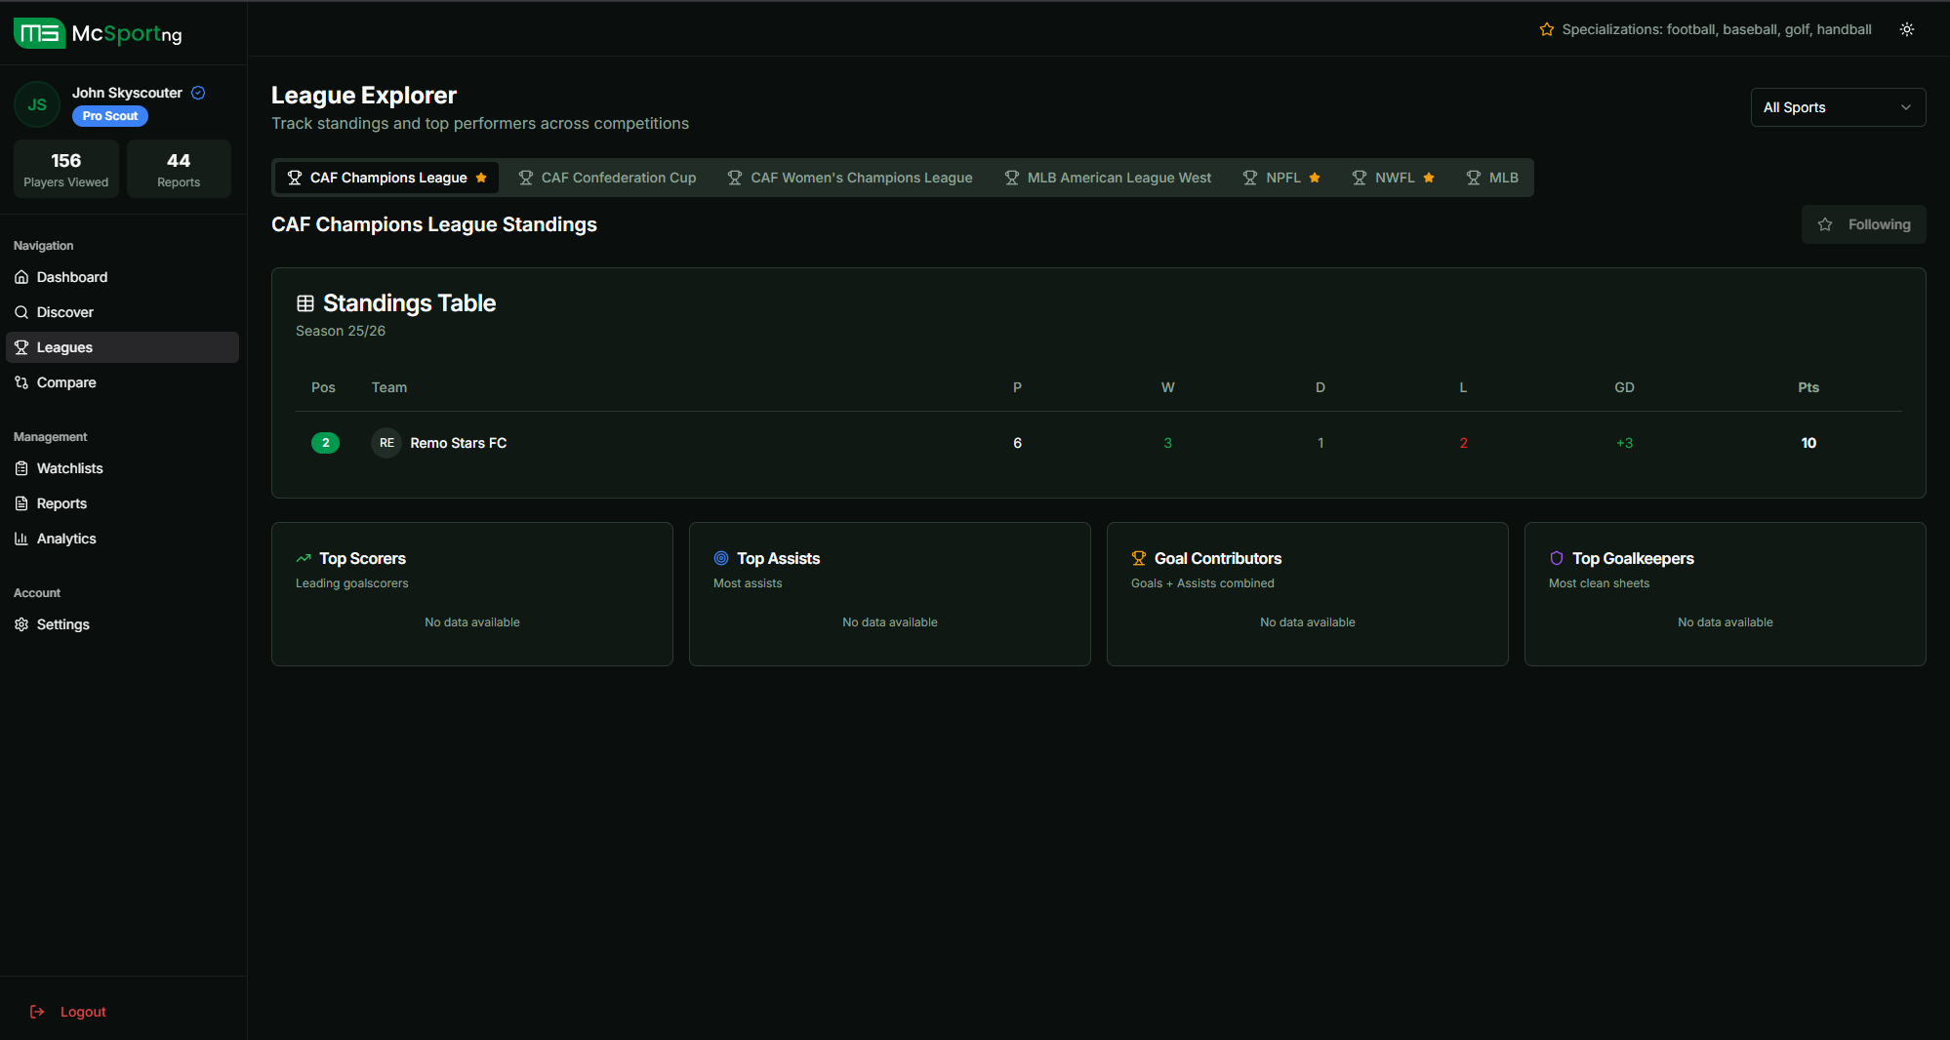
Task: Toggle the Following star button
Action: [1863, 224]
